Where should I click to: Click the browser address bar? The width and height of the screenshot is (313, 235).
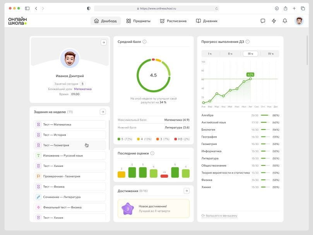[156, 8]
